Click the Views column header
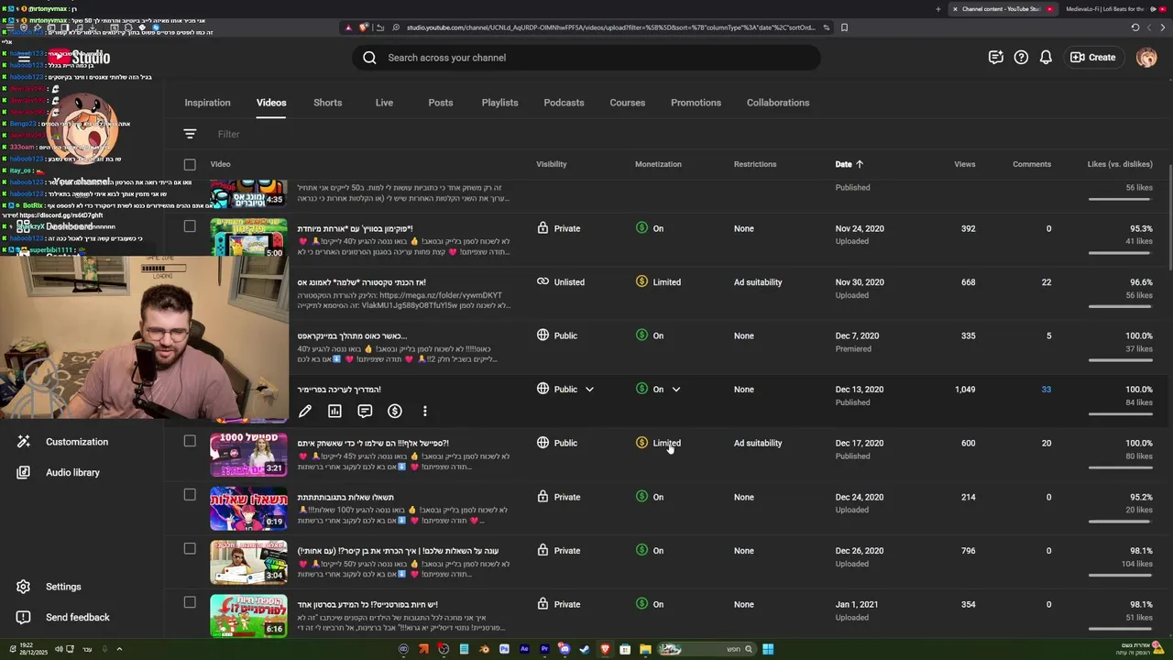1173x660 pixels. click(x=964, y=164)
